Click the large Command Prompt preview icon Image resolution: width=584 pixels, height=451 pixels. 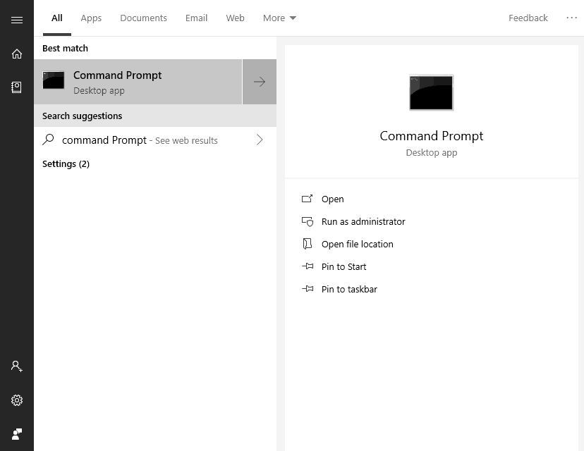tap(431, 92)
